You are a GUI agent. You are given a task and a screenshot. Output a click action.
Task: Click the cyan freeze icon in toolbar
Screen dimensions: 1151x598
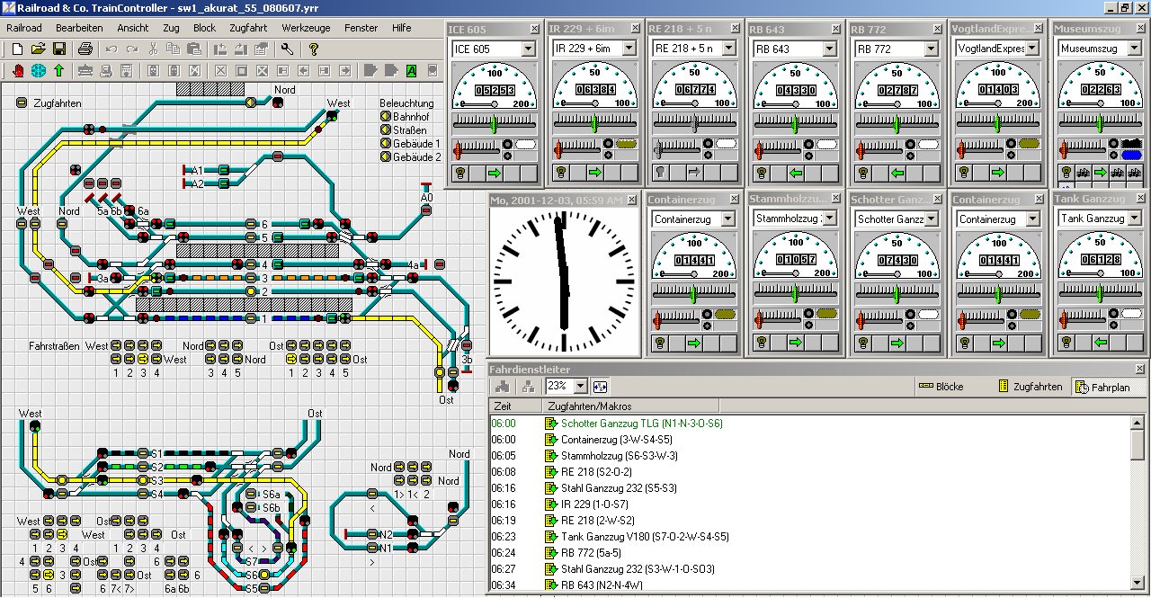39,70
